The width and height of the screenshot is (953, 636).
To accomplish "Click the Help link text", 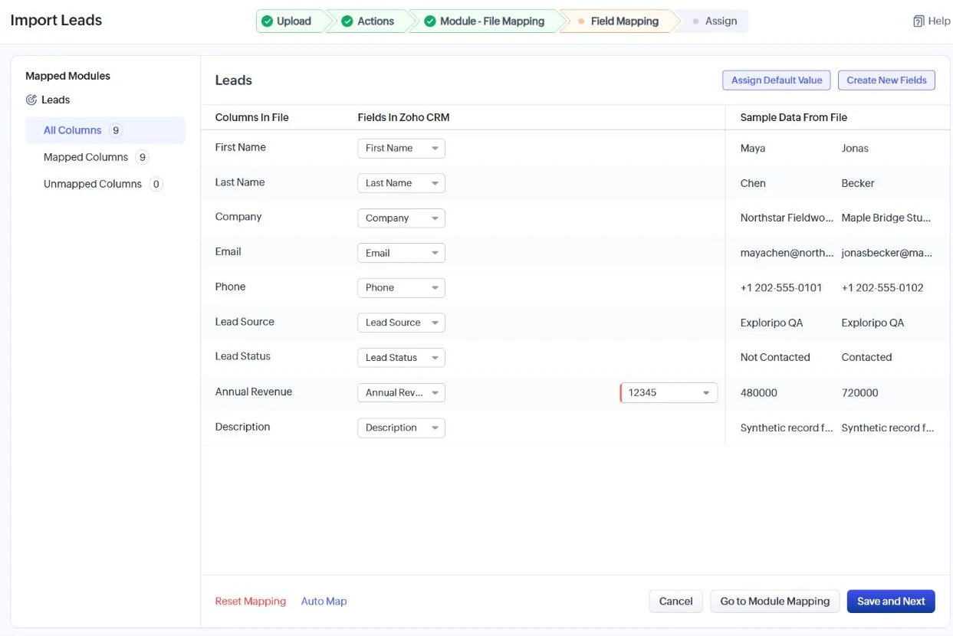I will click(x=938, y=21).
